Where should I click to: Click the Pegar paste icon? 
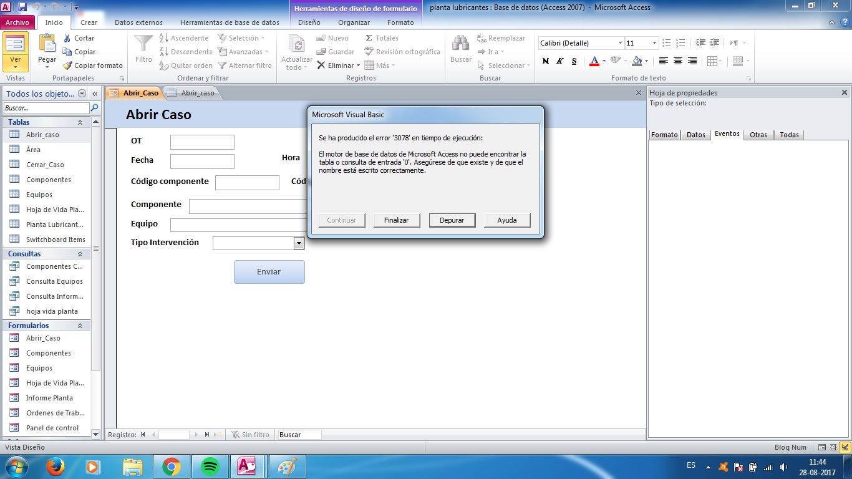[47, 43]
